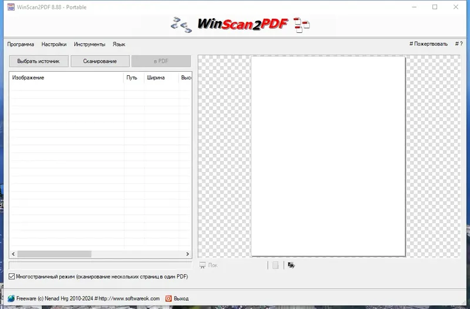The height and width of the screenshot is (309, 470).
Task: Click the page icon in the preview toolbar
Action: pyautogui.click(x=276, y=266)
